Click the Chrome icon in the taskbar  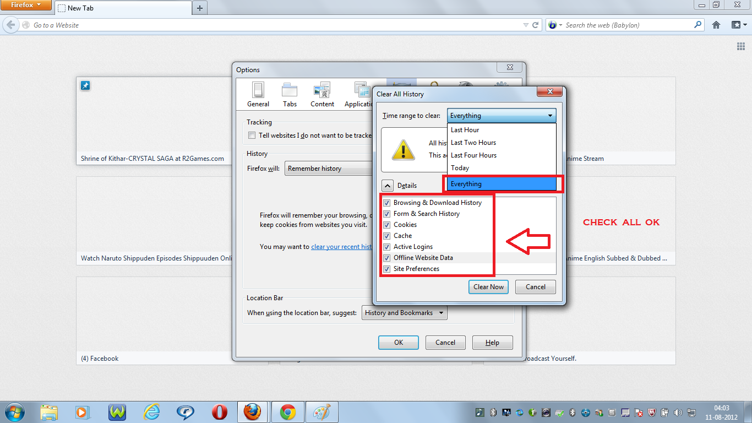[x=288, y=412]
